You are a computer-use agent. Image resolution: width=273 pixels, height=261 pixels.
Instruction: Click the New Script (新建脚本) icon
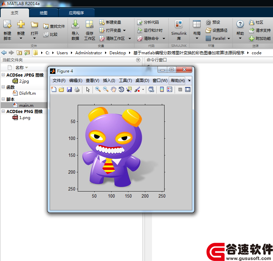[7, 24]
